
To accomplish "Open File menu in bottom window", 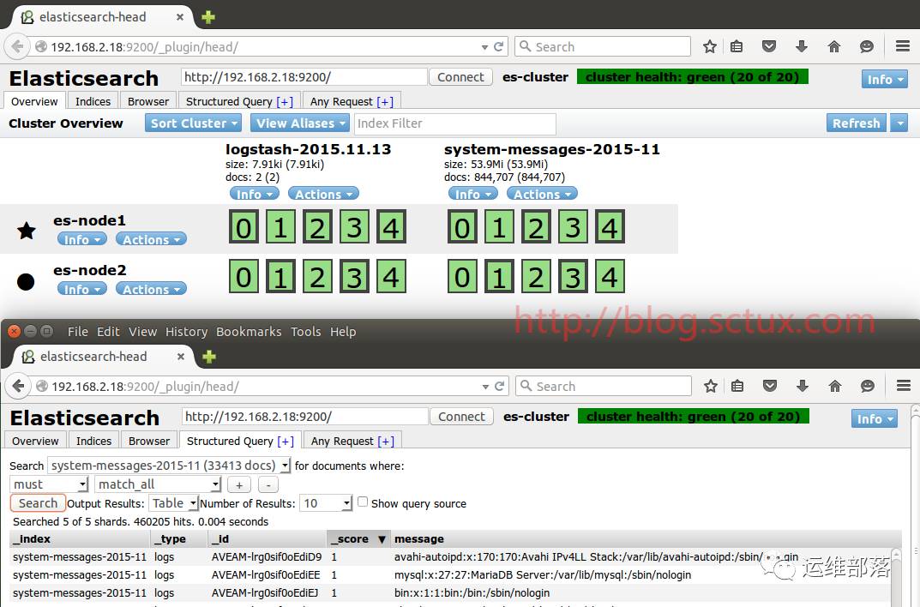I will (x=77, y=332).
